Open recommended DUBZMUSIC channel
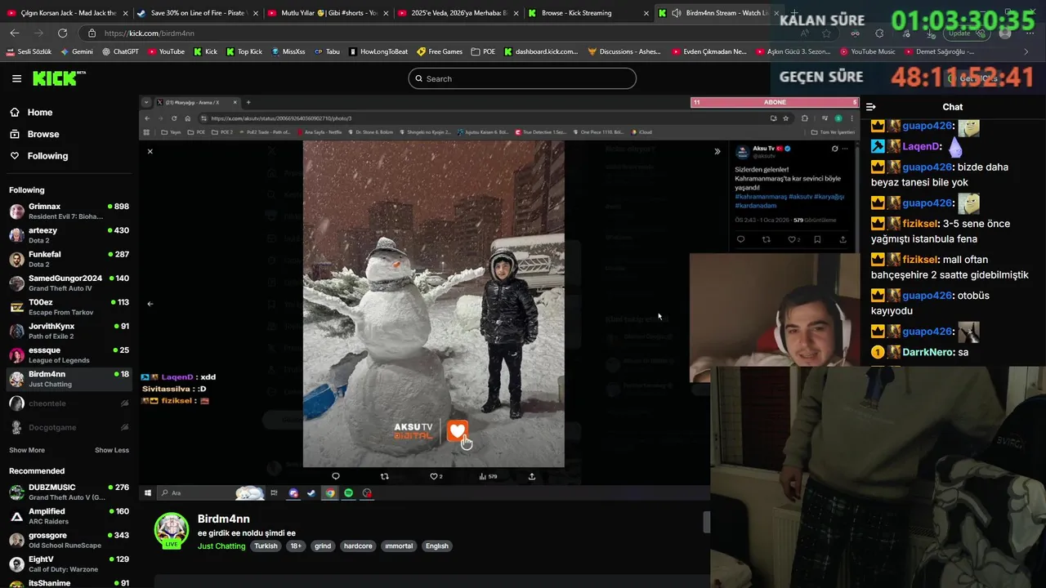The width and height of the screenshot is (1046, 588). tap(69, 492)
